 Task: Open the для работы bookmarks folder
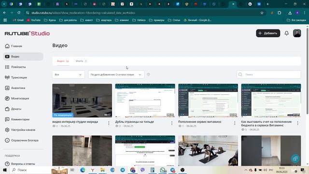68,20
